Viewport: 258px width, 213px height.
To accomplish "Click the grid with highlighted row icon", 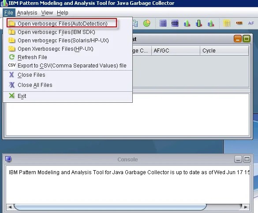I will [175, 23].
